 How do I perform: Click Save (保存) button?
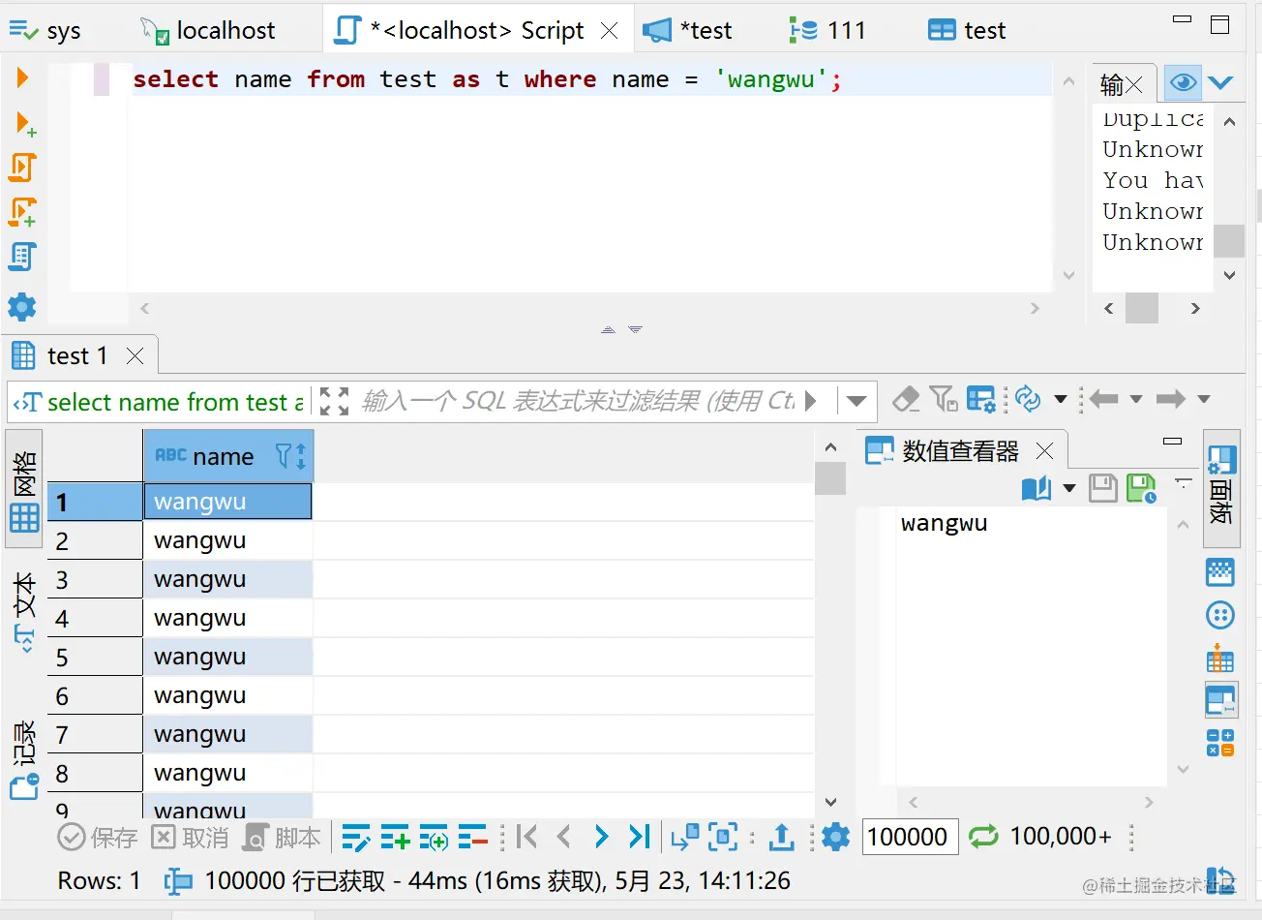coord(98,837)
